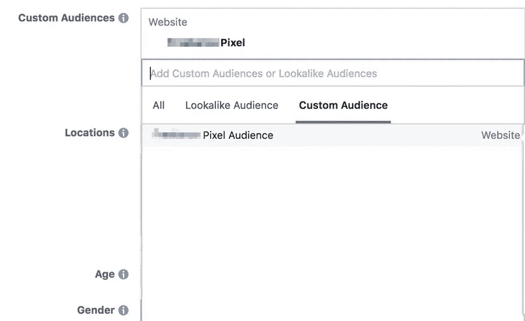Click the blank space right of the selected Pixel audience
525x321 pixels.
click(x=383, y=42)
